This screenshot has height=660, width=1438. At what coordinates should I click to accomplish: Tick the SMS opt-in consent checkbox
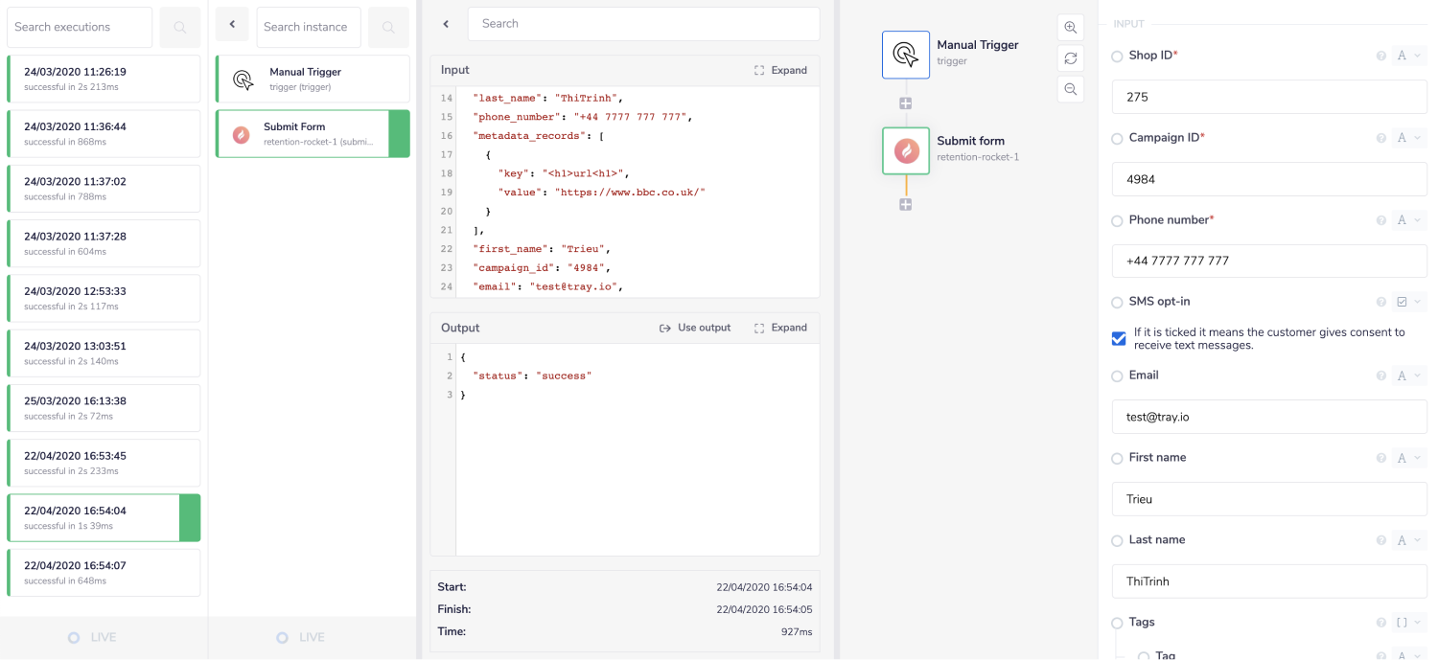(1118, 337)
